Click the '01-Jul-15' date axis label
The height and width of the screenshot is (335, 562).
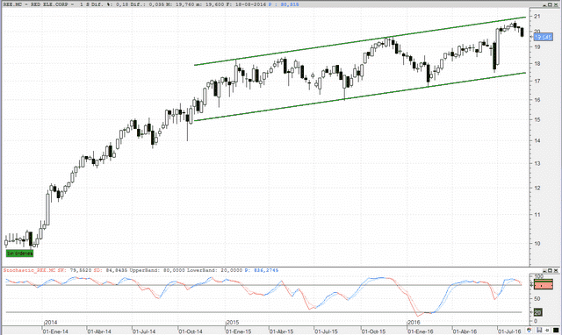tap(326, 331)
